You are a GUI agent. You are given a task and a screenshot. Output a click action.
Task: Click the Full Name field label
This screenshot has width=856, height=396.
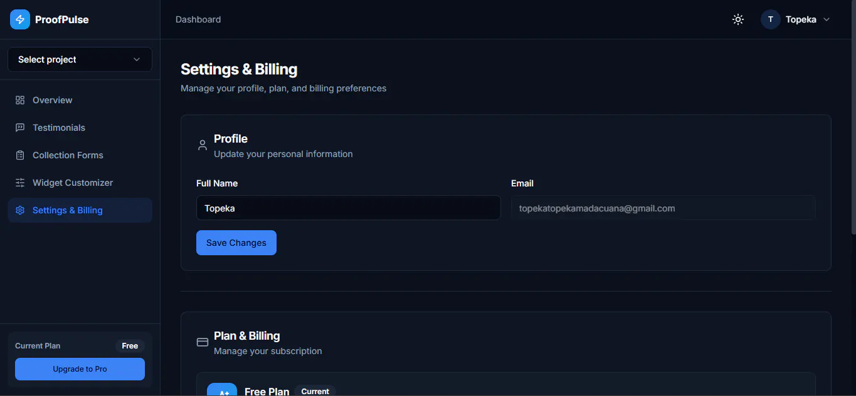[217, 183]
